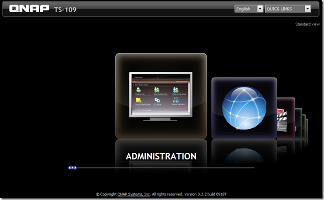Click the QNAP logo
Viewport: 324px width, 200px height.
pos(29,9)
